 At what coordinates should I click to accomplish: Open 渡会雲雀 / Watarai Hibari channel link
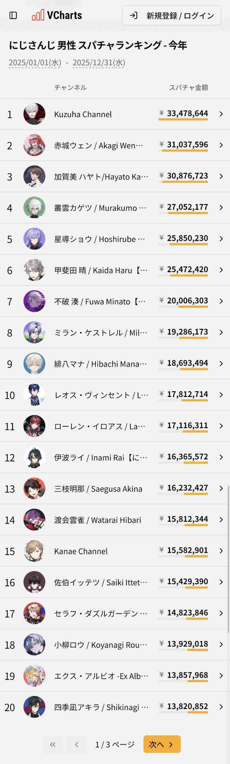97,520
